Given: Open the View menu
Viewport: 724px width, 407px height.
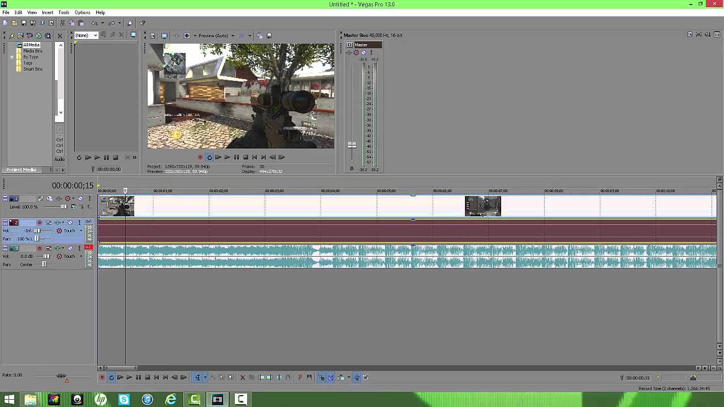Looking at the screenshot, I should [32, 12].
